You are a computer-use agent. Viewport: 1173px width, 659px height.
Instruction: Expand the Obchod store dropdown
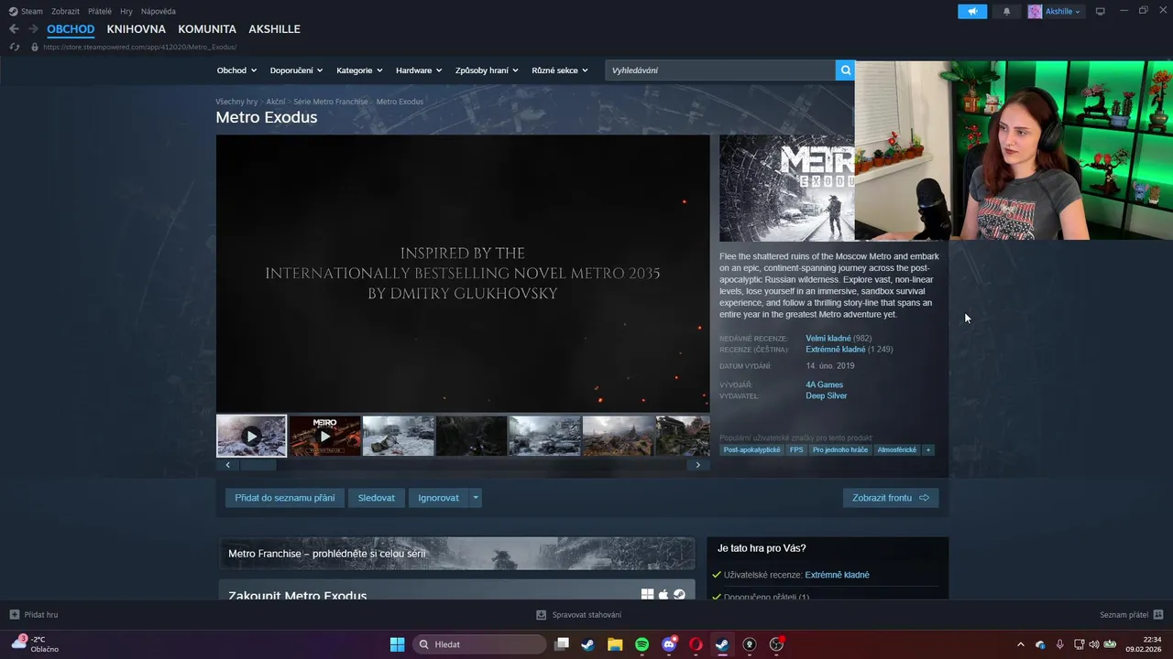click(236, 70)
